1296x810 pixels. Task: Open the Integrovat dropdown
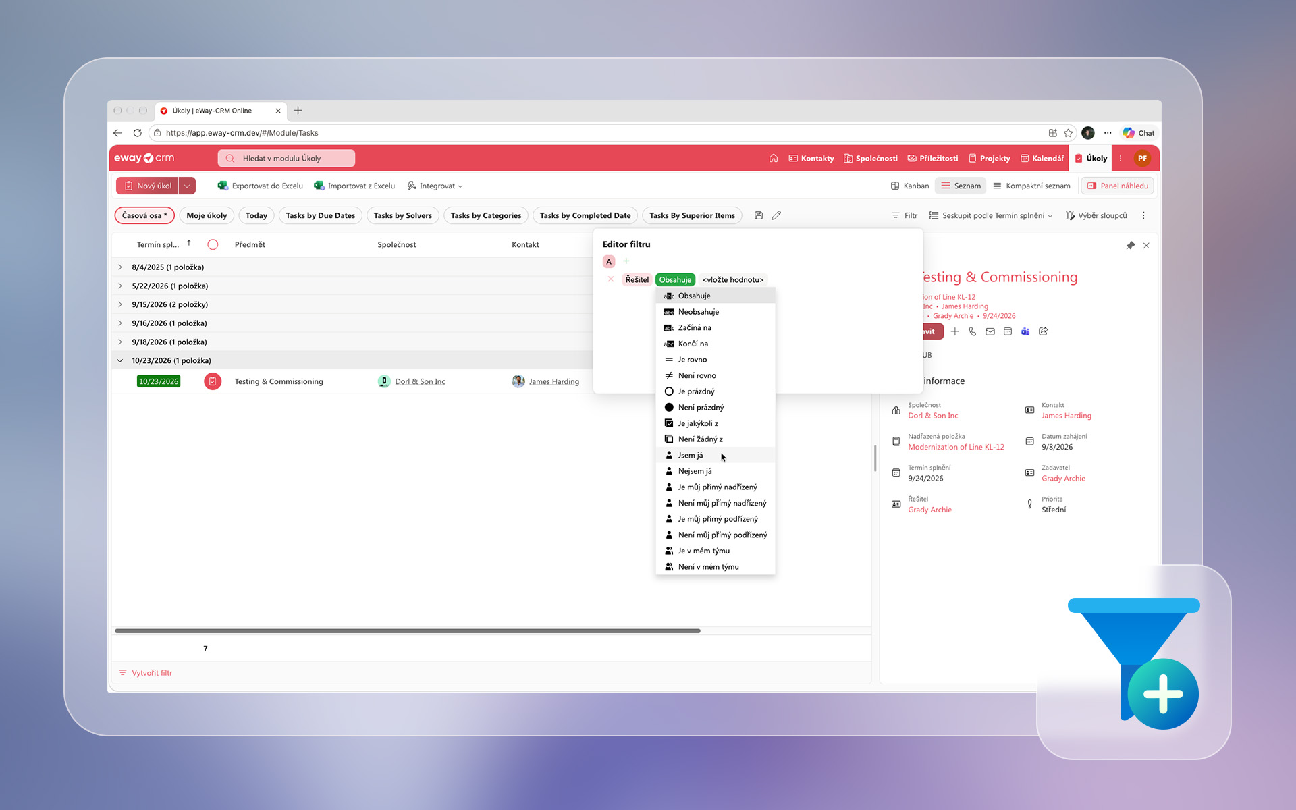coord(435,186)
